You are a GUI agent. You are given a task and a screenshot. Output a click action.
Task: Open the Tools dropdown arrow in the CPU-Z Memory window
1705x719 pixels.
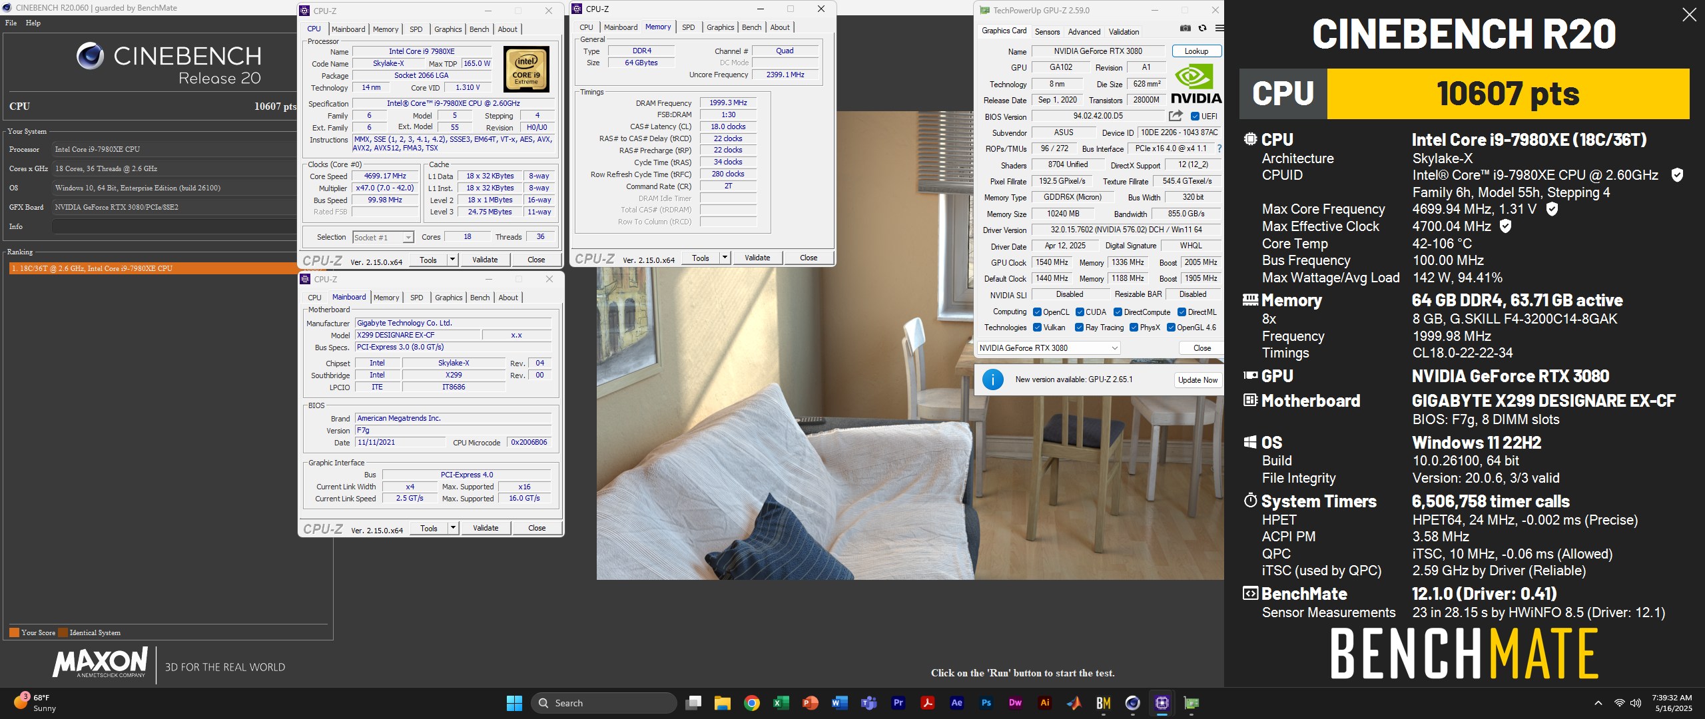(x=725, y=258)
